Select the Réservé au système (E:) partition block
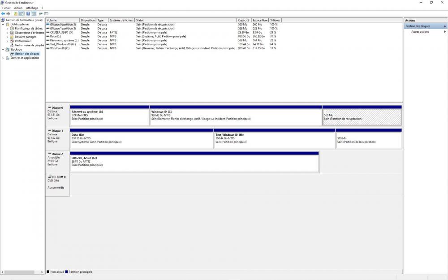Viewport: 448px width, 280px height. click(x=109, y=116)
